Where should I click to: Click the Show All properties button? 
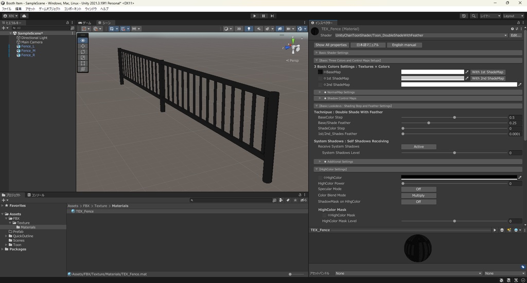pos(331,45)
